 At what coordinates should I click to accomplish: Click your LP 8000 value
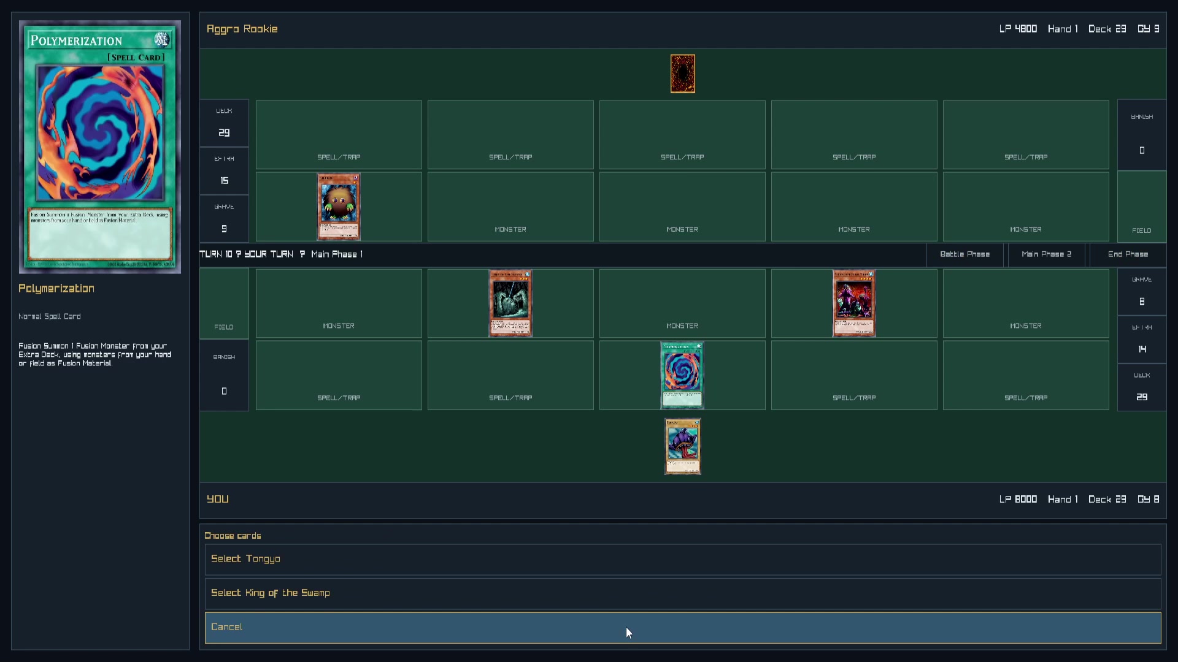click(1018, 499)
